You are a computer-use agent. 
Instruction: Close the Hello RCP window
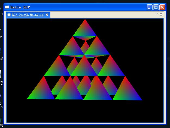162,7
